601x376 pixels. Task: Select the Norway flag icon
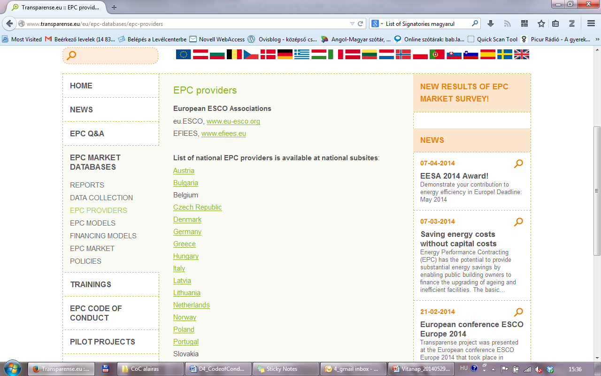403,55
